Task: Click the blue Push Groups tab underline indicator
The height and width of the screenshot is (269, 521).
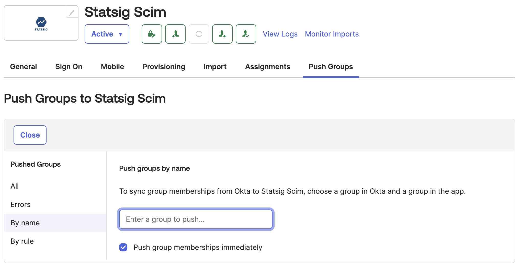Action: (331, 76)
